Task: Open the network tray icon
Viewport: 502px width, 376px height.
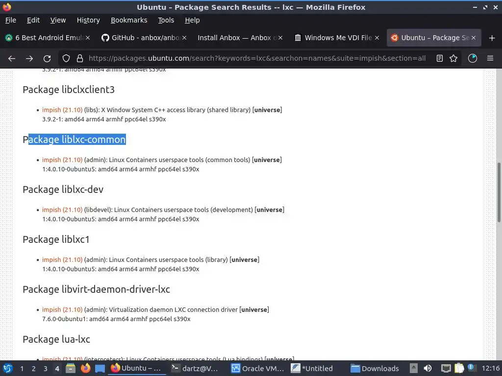Action: coord(446,368)
